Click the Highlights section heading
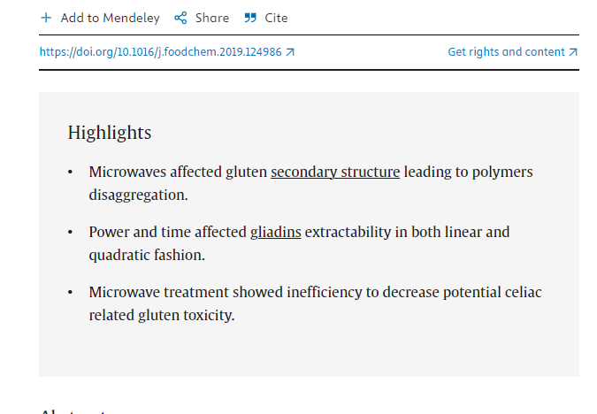 (x=110, y=133)
